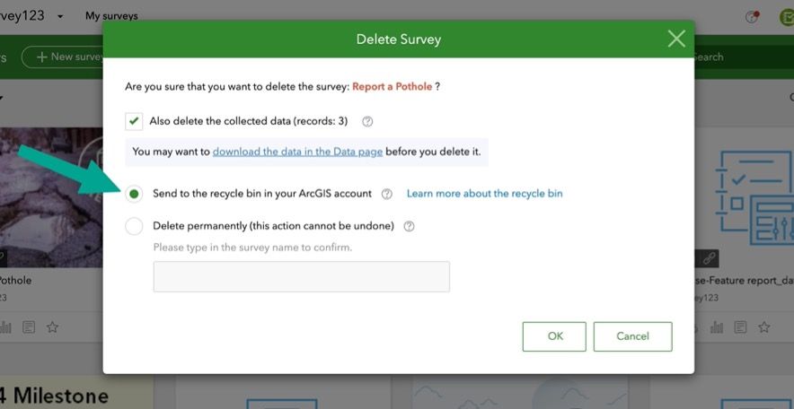This screenshot has width=794, height=409.
Task: Click the New survey button
Action: pyautogui.click(x=67, y=57)
